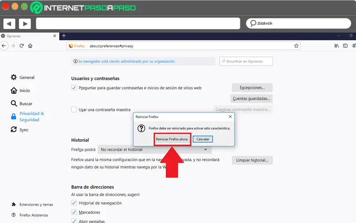Screen dimensions: 356x223
Task: Open Cuentas guardadas... button
Action: tap(251, 99)
